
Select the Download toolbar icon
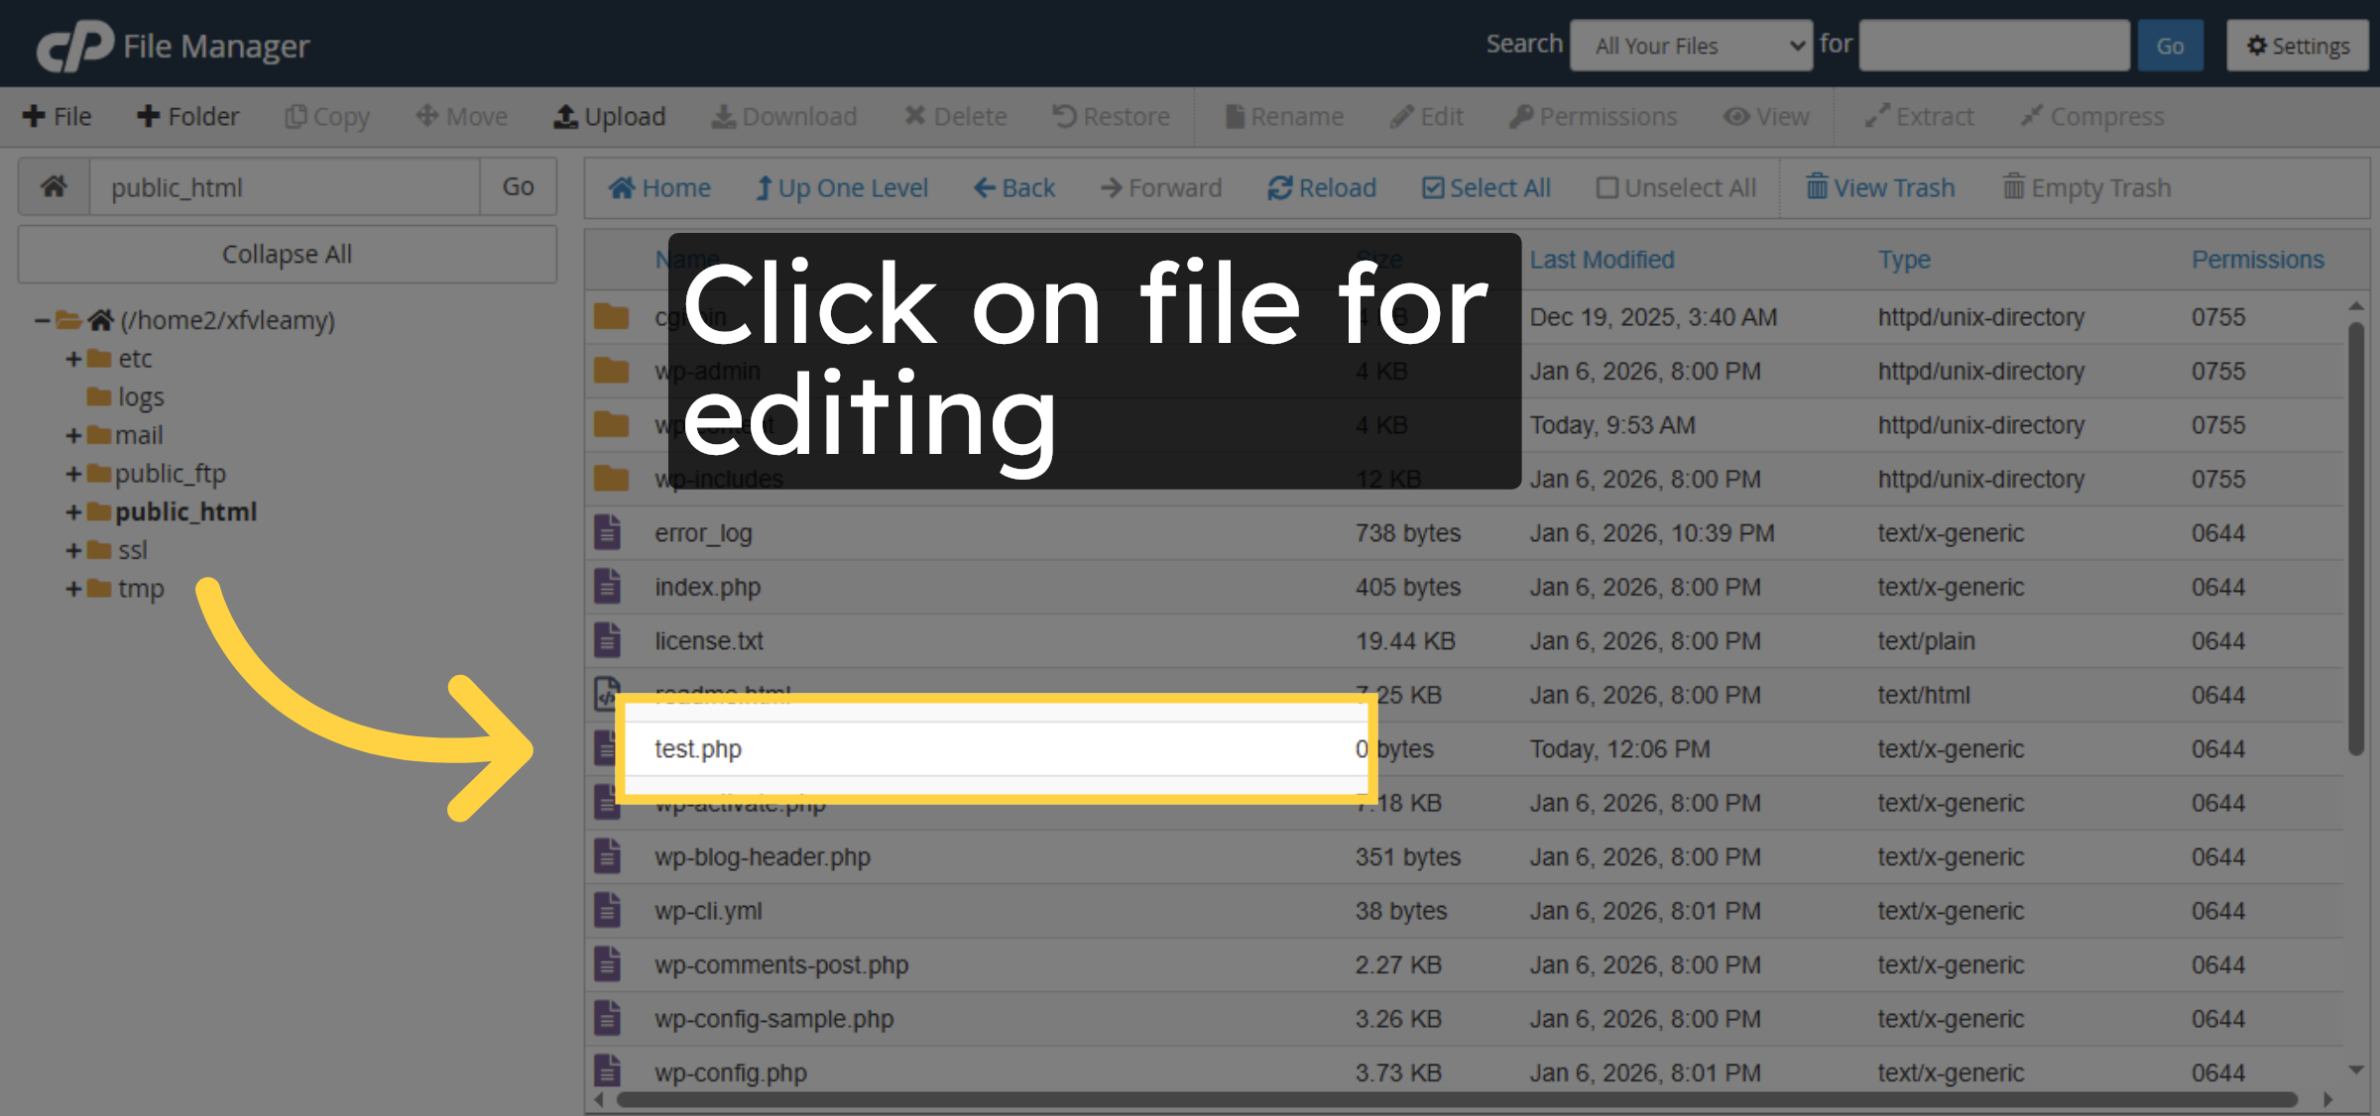(784, 116)
